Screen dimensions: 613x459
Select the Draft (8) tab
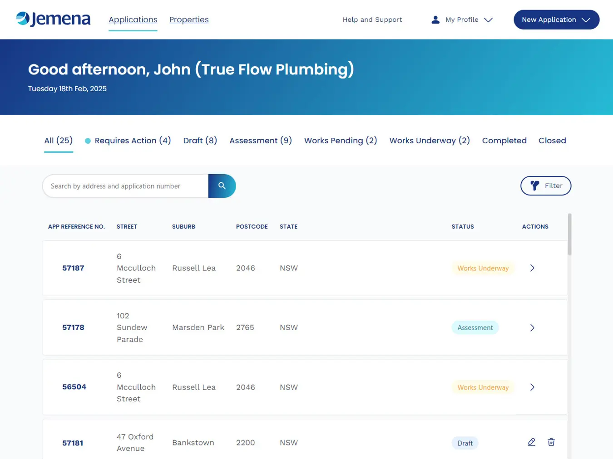point(200,141)
